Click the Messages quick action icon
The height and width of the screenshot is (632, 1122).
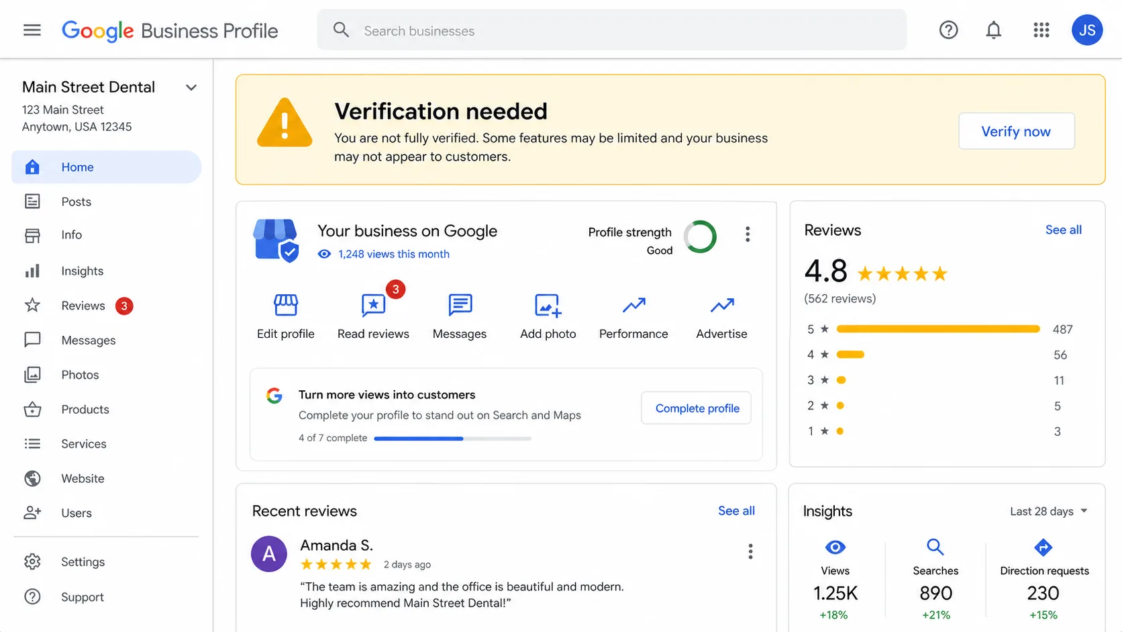click(460, 305)
